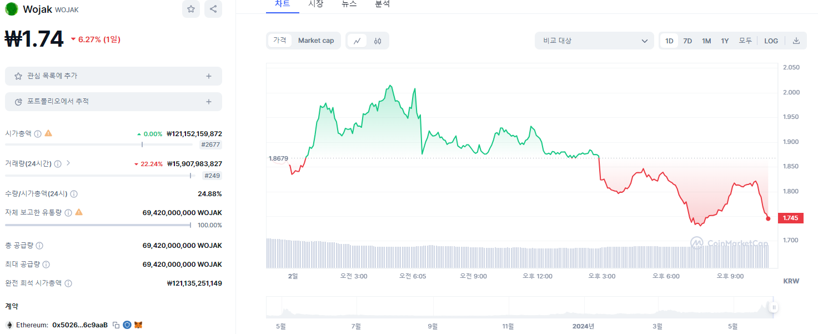The height and width of the screenshot is (334, 818).
Task: Add token to MetaMask fox icon
Action: point(138,325)
